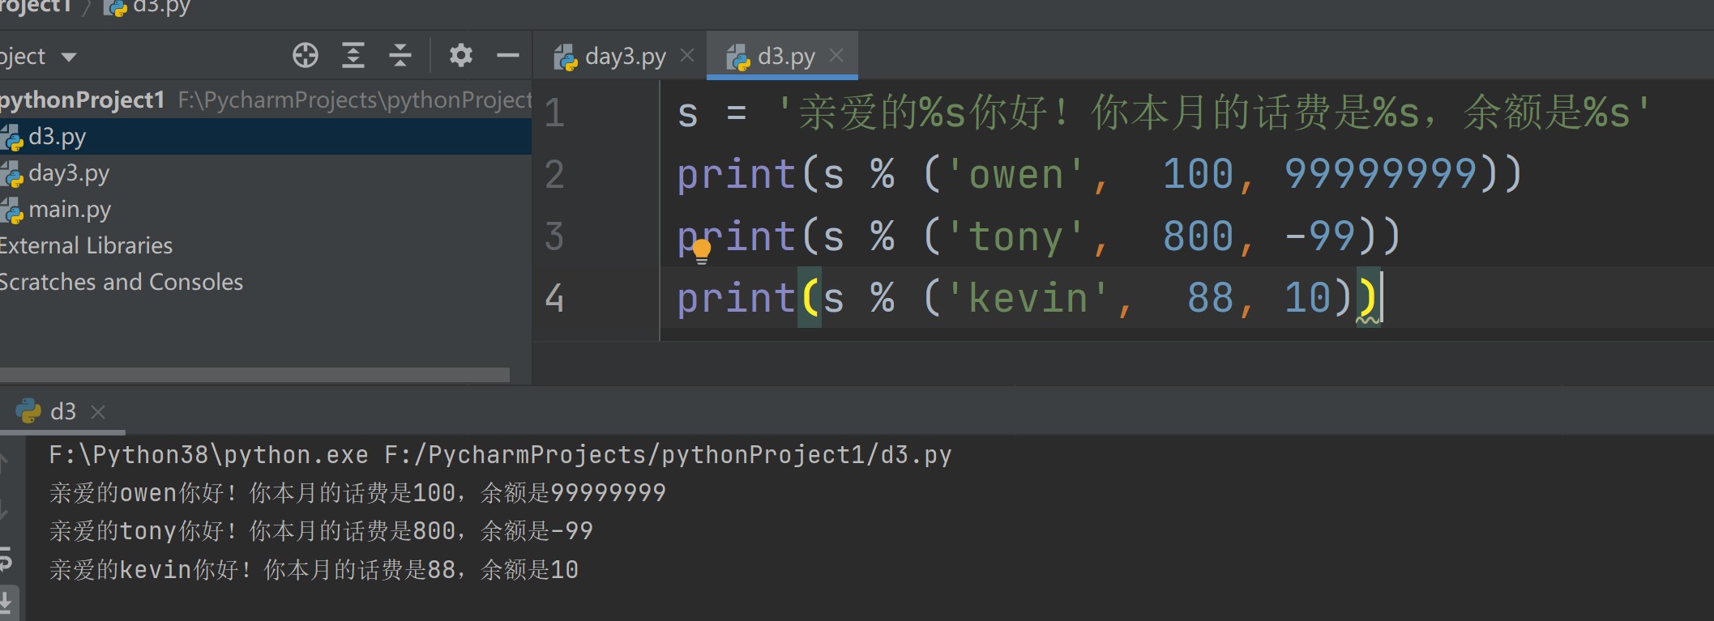
Task: Click the yellow lightbulb intention icon
Action: click(702, 251)
